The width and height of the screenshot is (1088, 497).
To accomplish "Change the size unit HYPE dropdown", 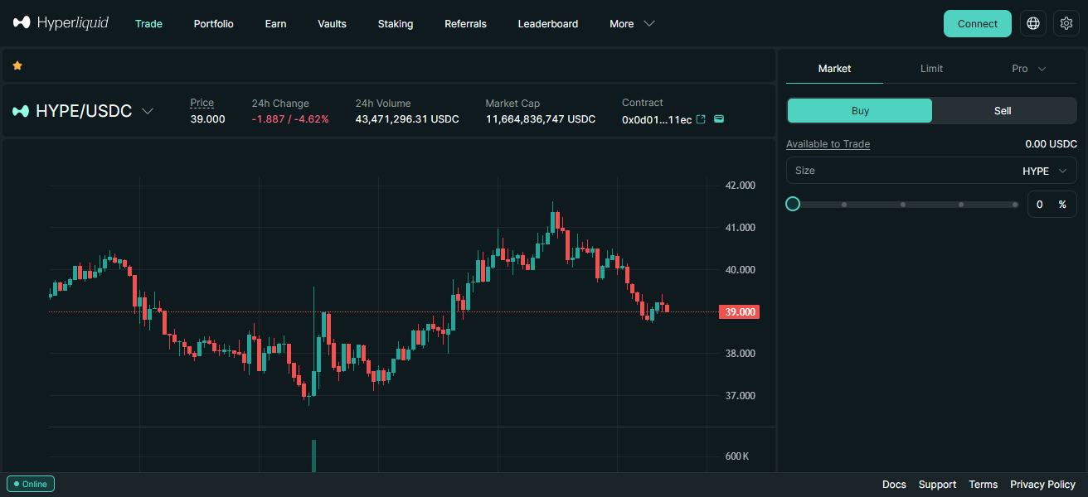I will point(1044,171).
